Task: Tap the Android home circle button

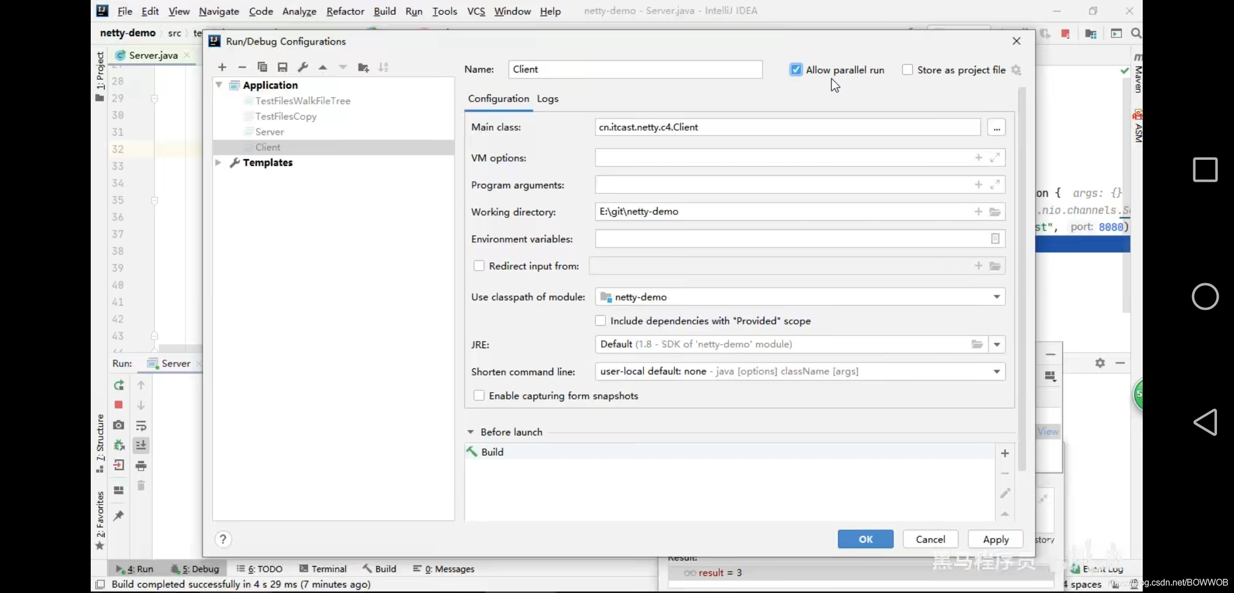Action: [1205, 296]
